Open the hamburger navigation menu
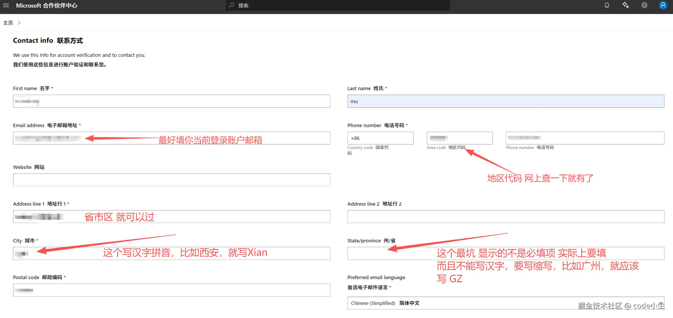673x318 pixels. tap(6, 5)
